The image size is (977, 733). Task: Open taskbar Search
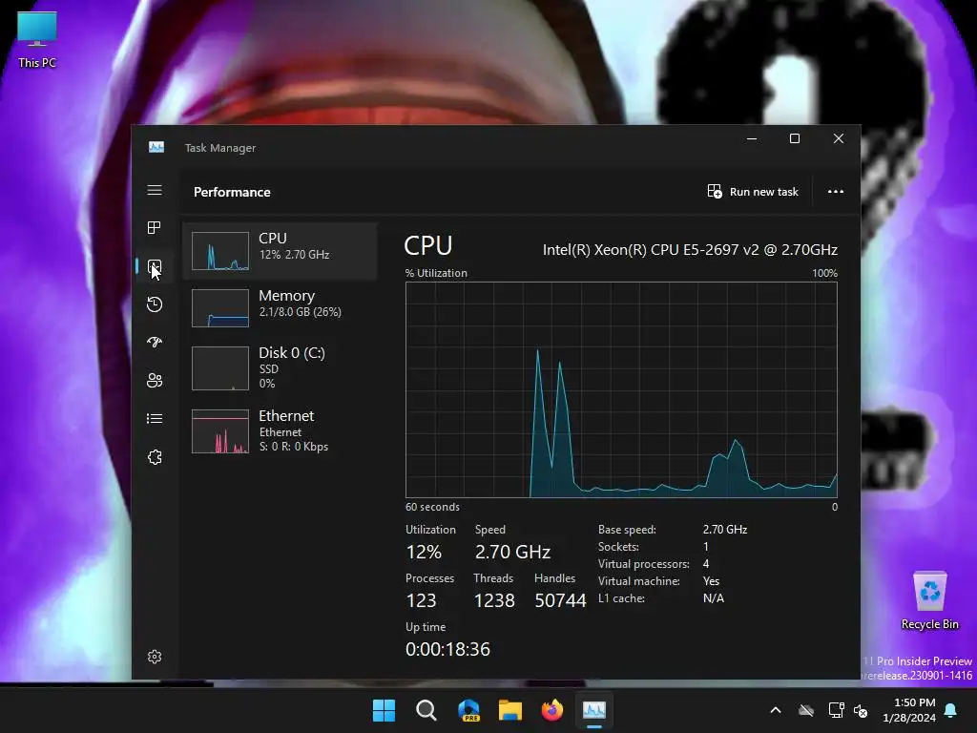(426, 710)
